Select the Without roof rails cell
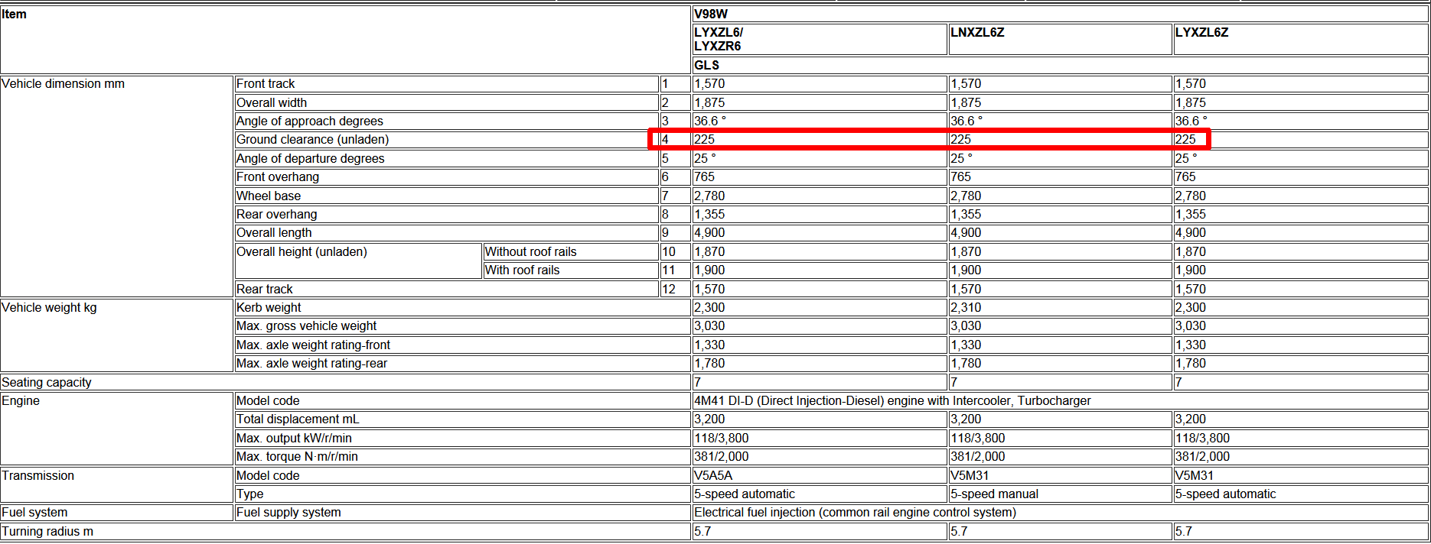The width and height of the screenshot is (1431, 544). [530, 252]
